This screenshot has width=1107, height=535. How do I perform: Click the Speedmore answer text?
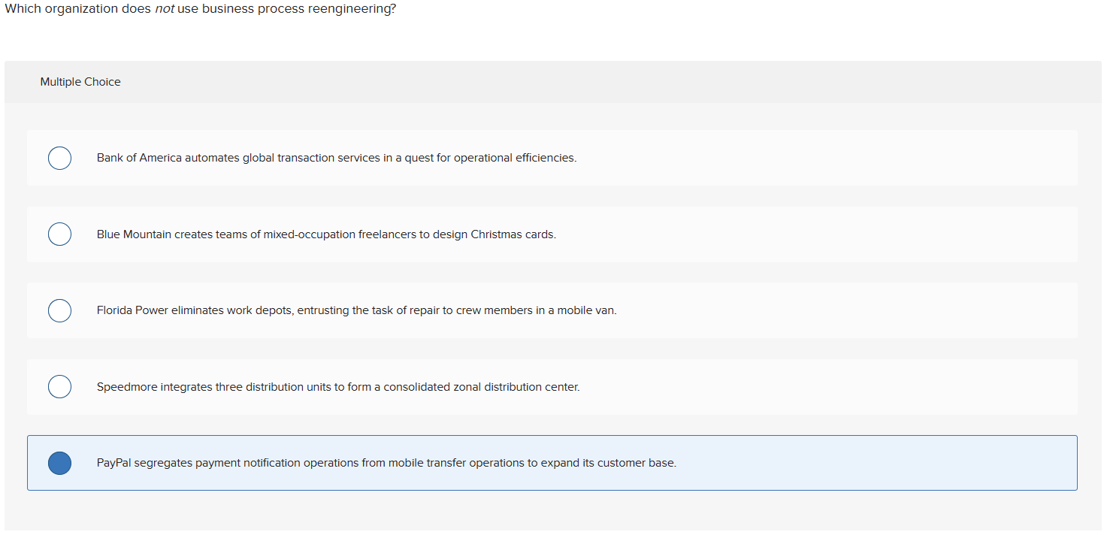pos(337,386)
